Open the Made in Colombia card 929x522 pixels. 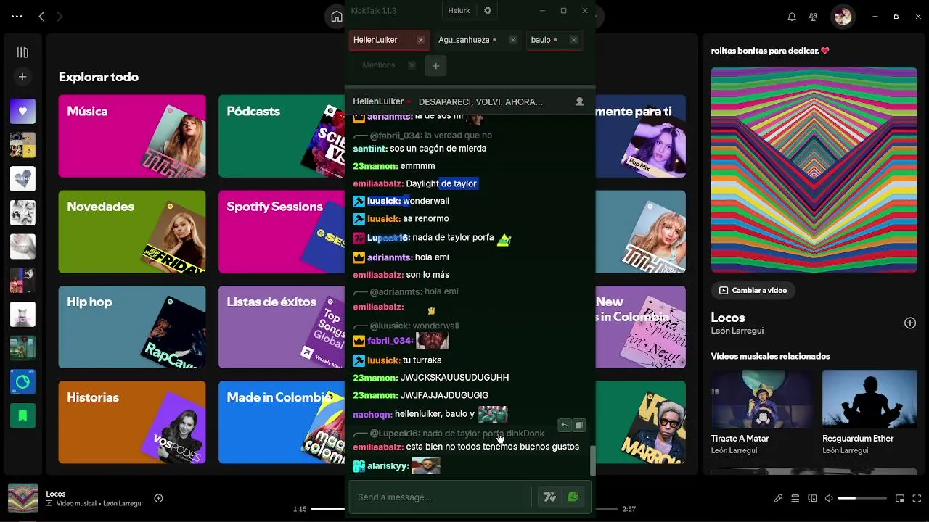(x=282, y=423)
